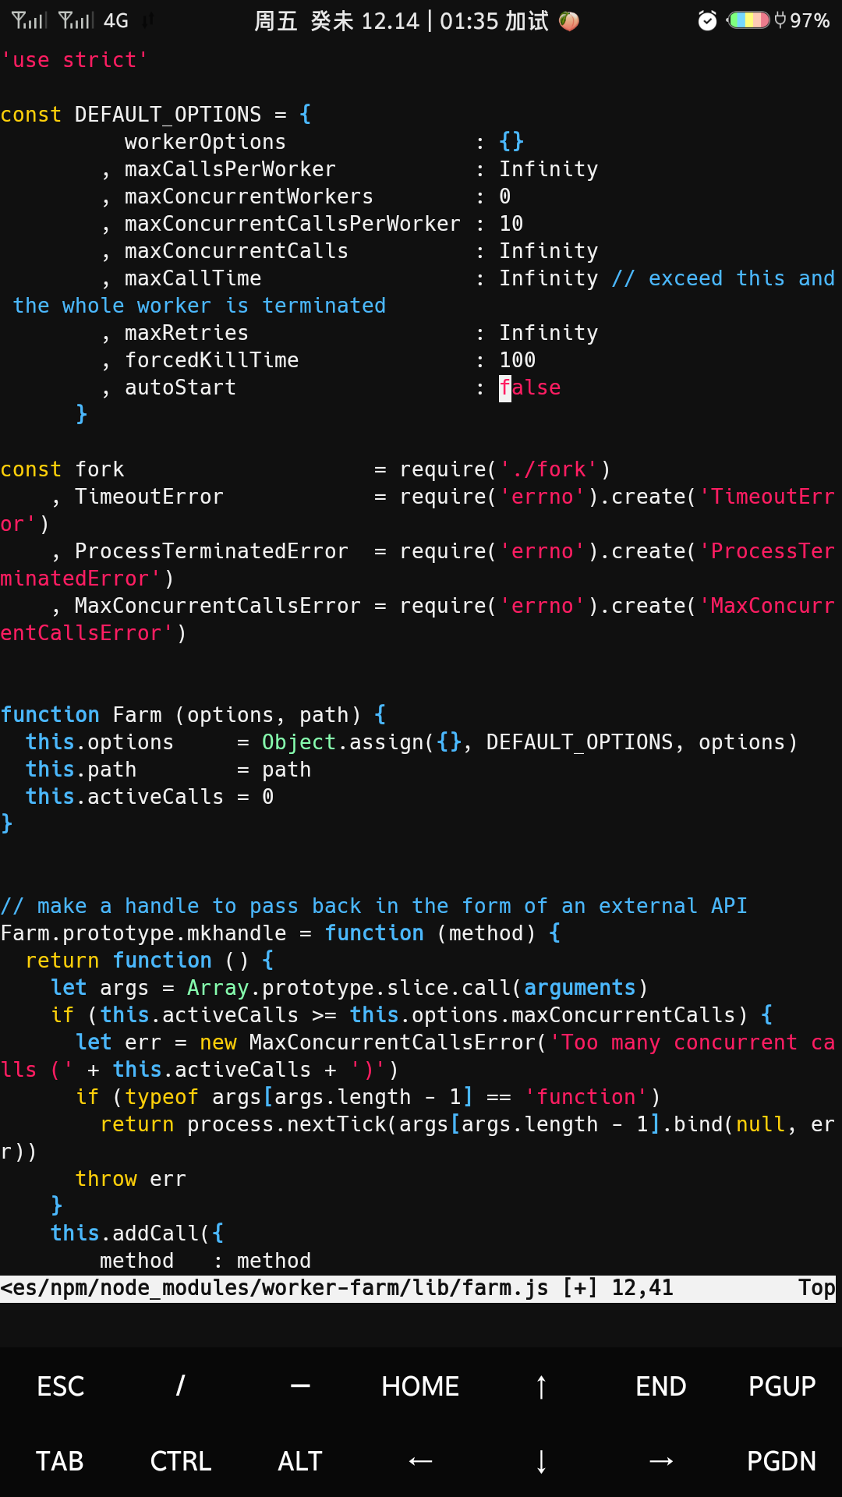Tap the up arrow key

coord(541,1386)
